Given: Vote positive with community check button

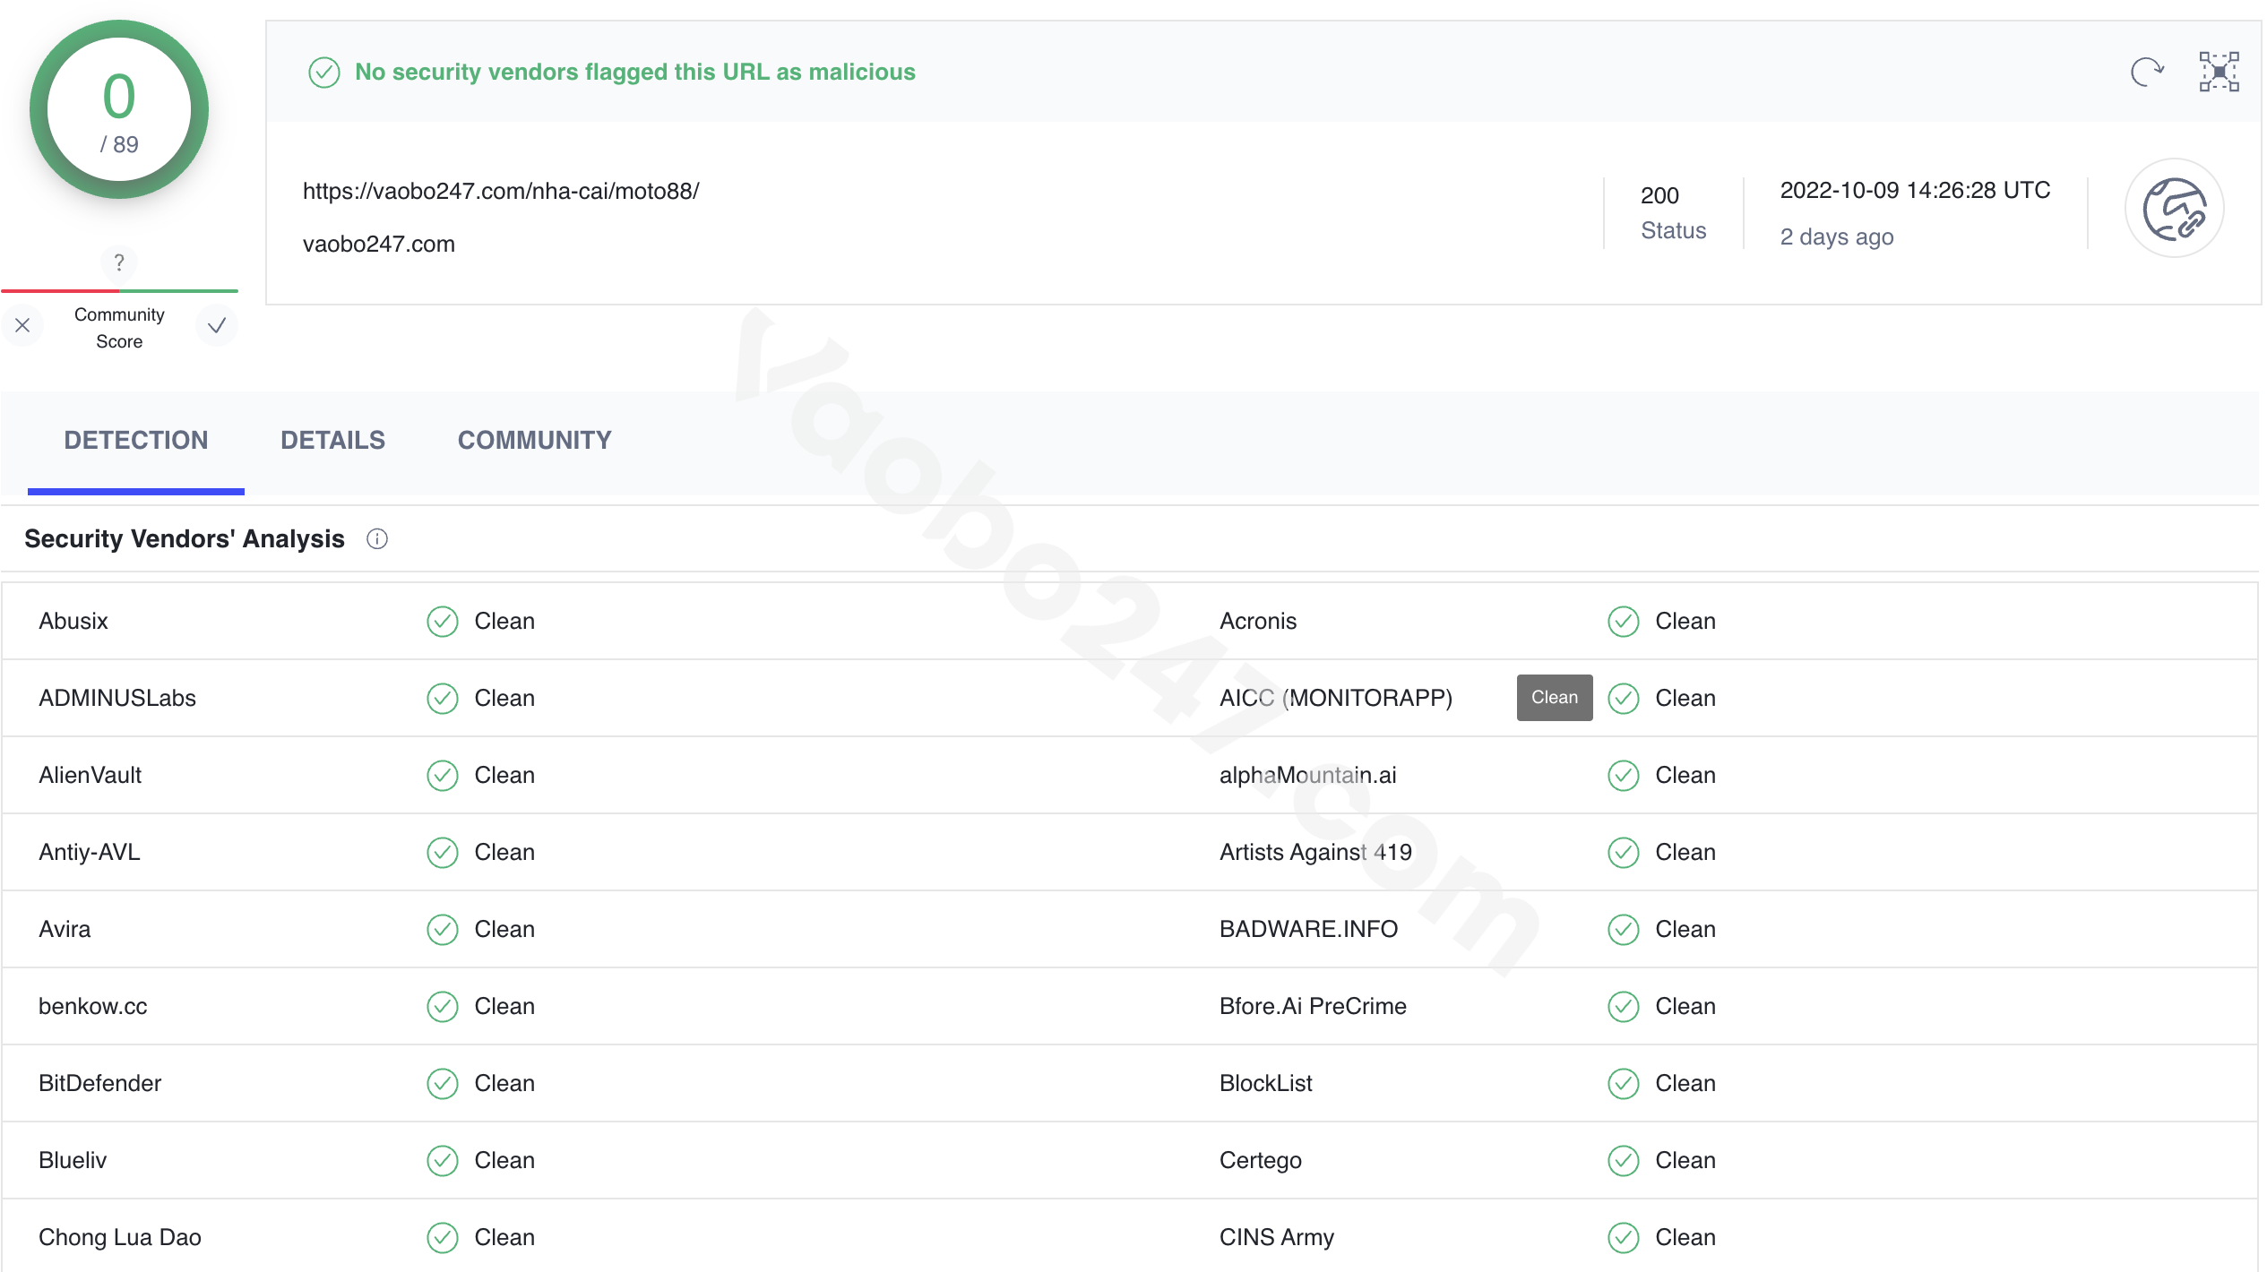Looking at the screenshot, I should (x=216, y=325).
